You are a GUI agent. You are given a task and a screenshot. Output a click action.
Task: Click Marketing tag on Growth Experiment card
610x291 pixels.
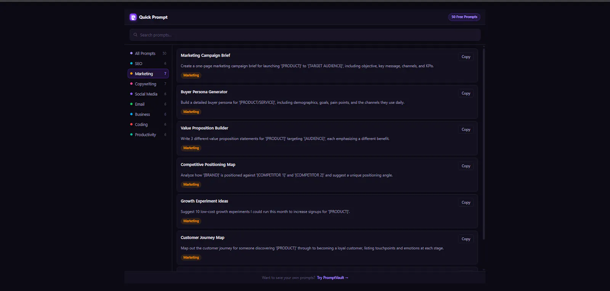(x=191, y=221)
